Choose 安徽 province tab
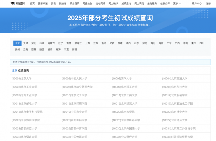 pos(112,43)
